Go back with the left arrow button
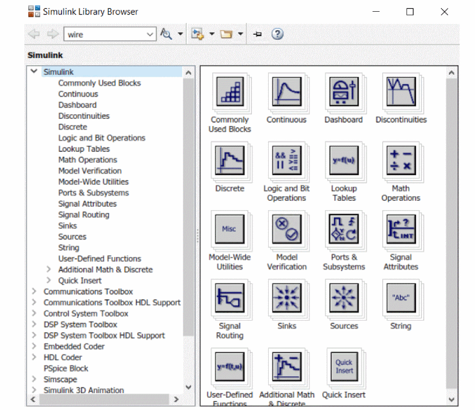This screenshot has width=475, height=410. [34, 34]
